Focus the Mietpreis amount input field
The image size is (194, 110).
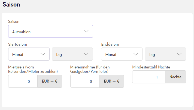[x=23, y=81]
